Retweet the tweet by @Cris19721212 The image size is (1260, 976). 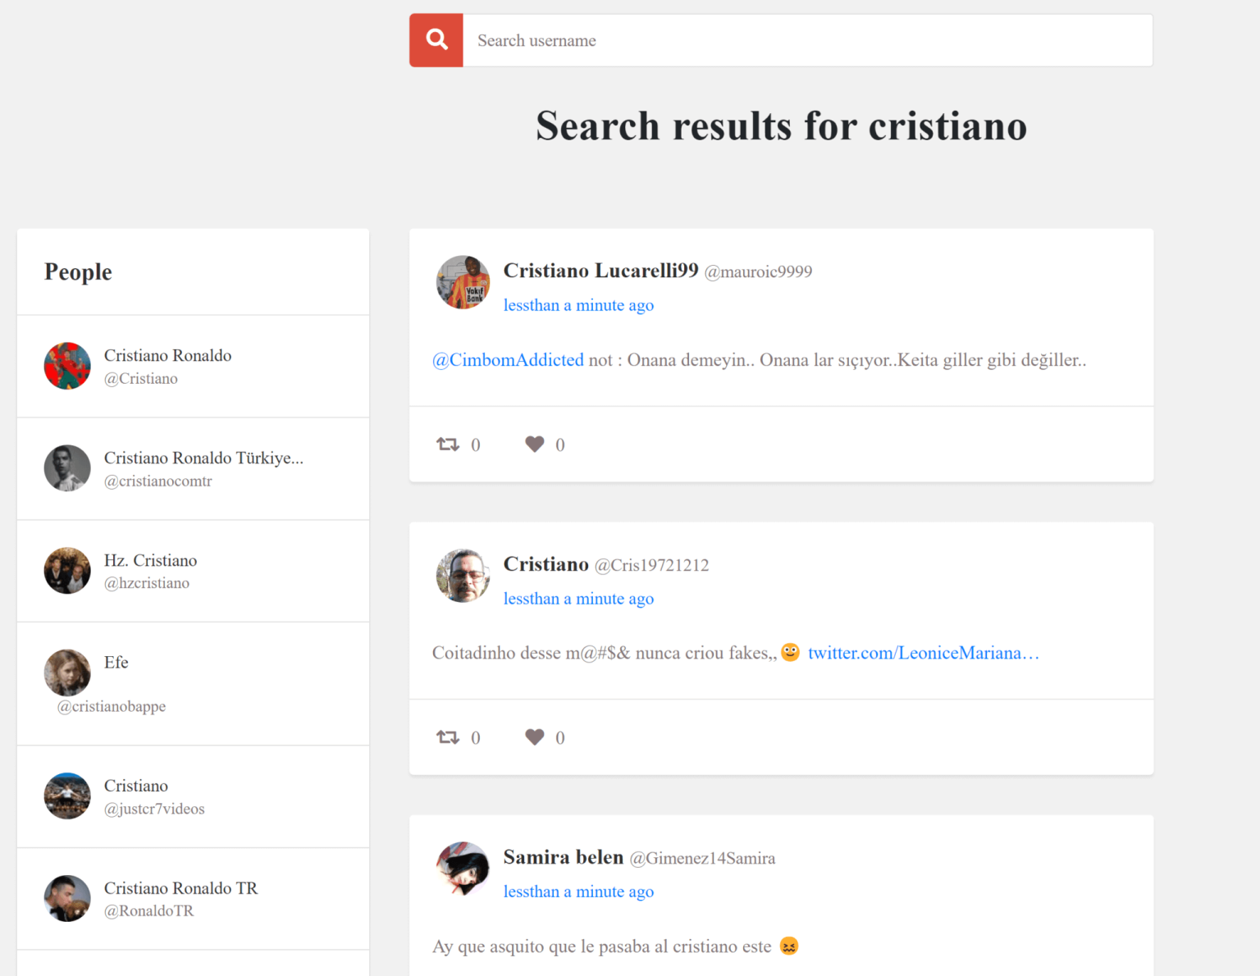[448, 737]
